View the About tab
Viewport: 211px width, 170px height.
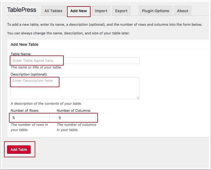(183, 11)
